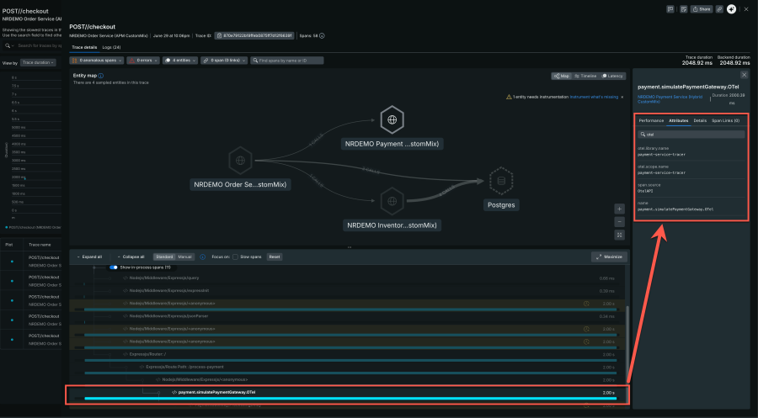This screenshot has width=758, height=418.
Task: Open Instrument what's missing link
Action: click(594, 97)
